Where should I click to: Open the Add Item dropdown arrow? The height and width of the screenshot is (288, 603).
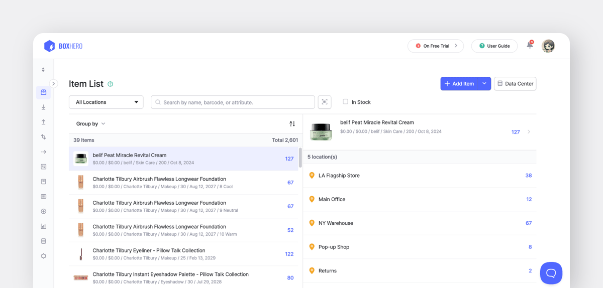484,84
